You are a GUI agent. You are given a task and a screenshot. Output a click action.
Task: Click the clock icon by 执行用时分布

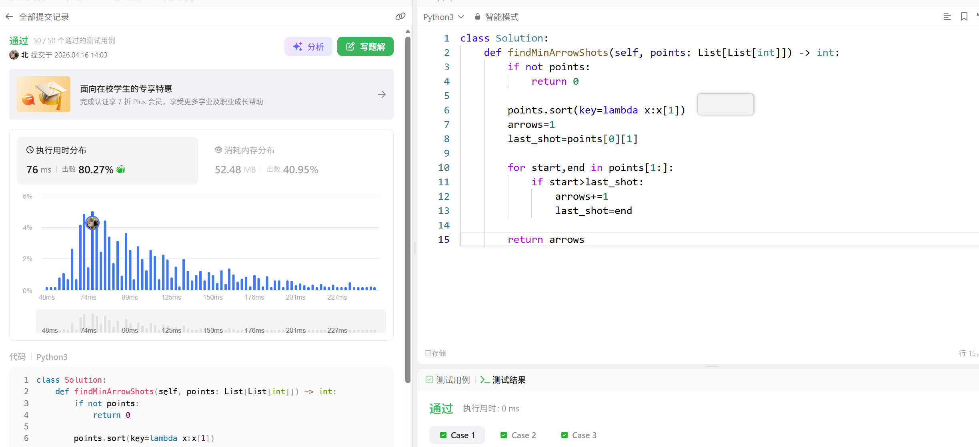pos(30,150)
